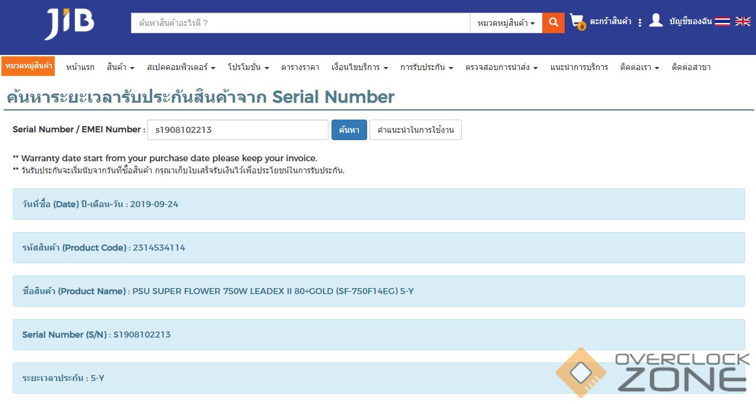Focus the Serial Number / EMEI input field
The width and height of the screenshot is (756, 404).
[238, 130]
